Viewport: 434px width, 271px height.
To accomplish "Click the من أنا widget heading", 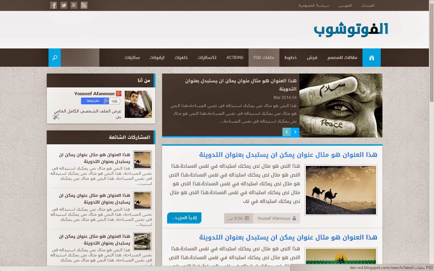I will pyautogui.click(x=144, y=80).
